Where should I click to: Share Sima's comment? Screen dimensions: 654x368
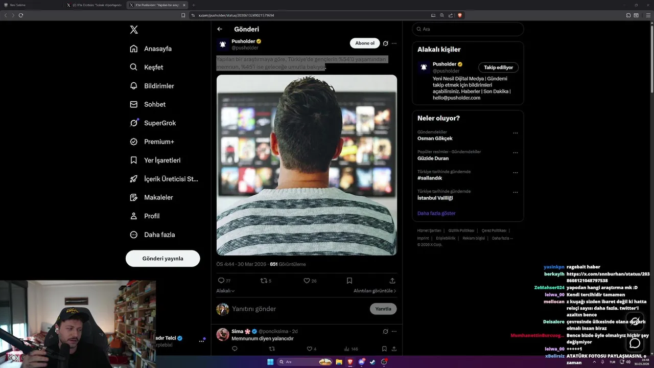(394, 349)
